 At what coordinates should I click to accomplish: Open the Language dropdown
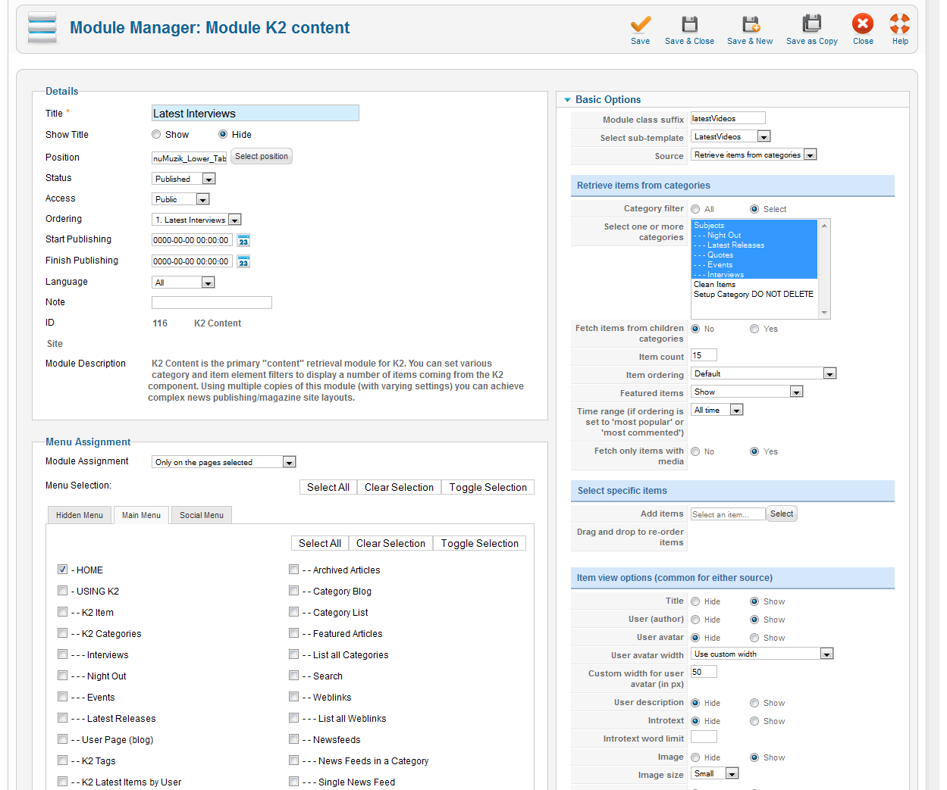(x=183, y=283)
